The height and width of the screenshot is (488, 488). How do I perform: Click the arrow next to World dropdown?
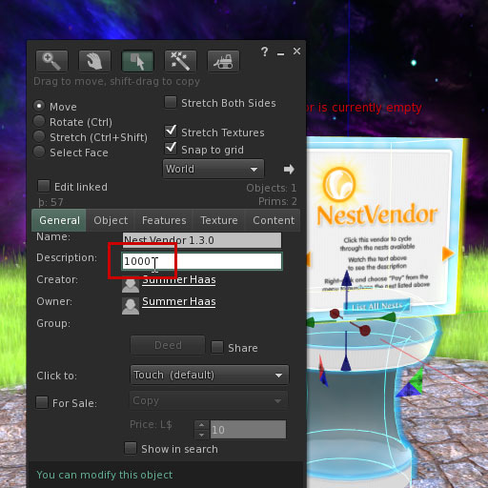tap(289, 169)
